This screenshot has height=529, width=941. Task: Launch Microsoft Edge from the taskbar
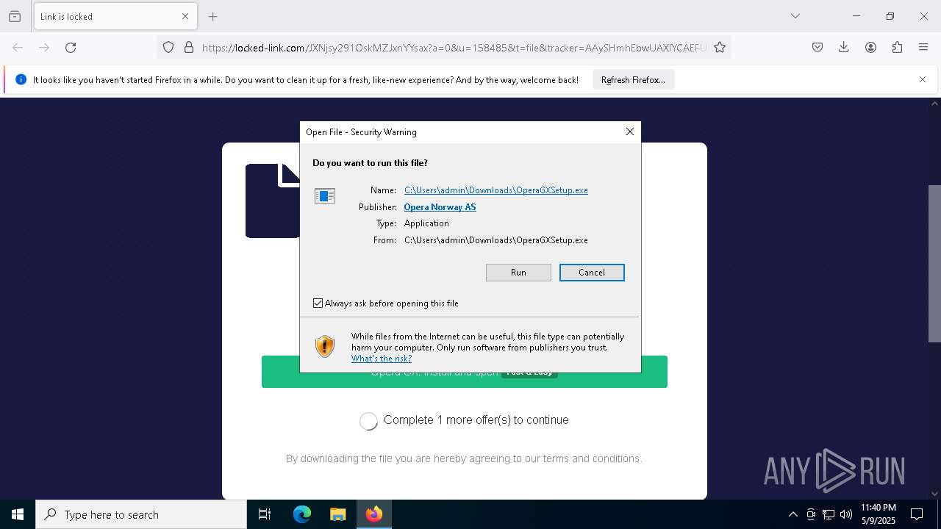click(x=302, y=514)
